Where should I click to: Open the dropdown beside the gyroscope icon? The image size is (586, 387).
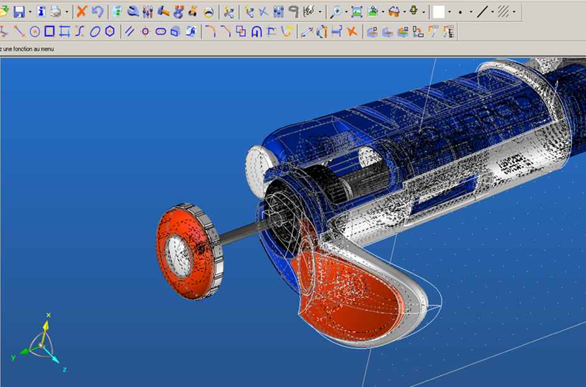point(424,12)
